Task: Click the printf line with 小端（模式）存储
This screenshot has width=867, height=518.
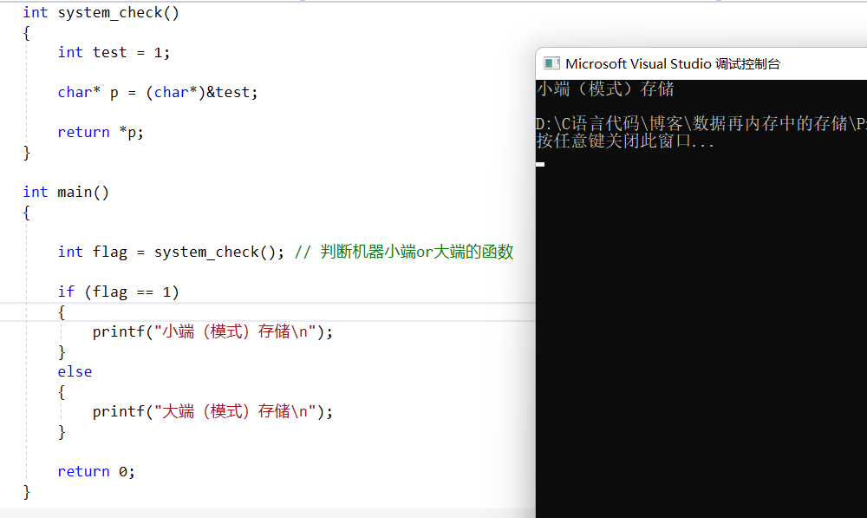Action: coord(213,331)
